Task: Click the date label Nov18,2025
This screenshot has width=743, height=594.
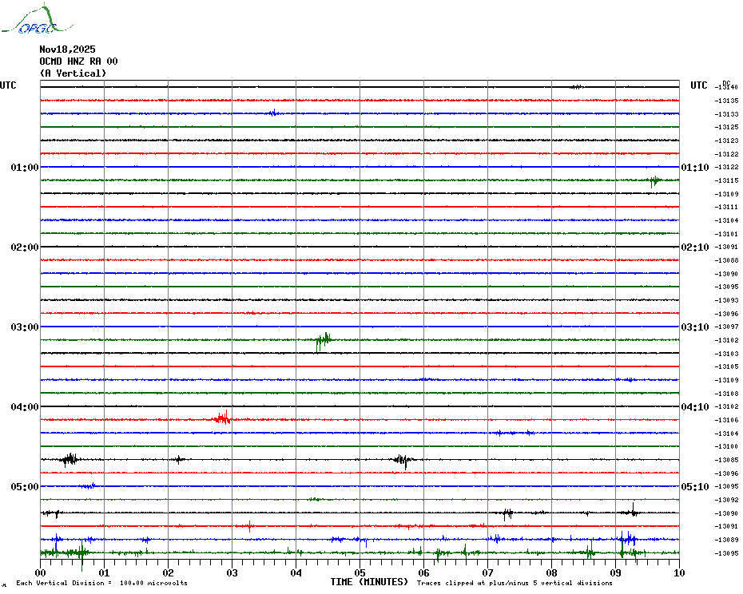Action: point(67,49)
